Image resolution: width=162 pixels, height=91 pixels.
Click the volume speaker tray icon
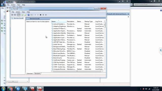[146, 89]
